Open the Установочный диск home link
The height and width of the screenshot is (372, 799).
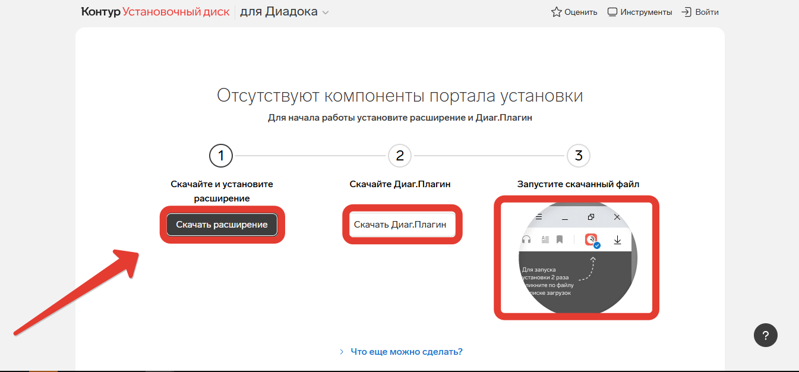(x=176, y=12)
